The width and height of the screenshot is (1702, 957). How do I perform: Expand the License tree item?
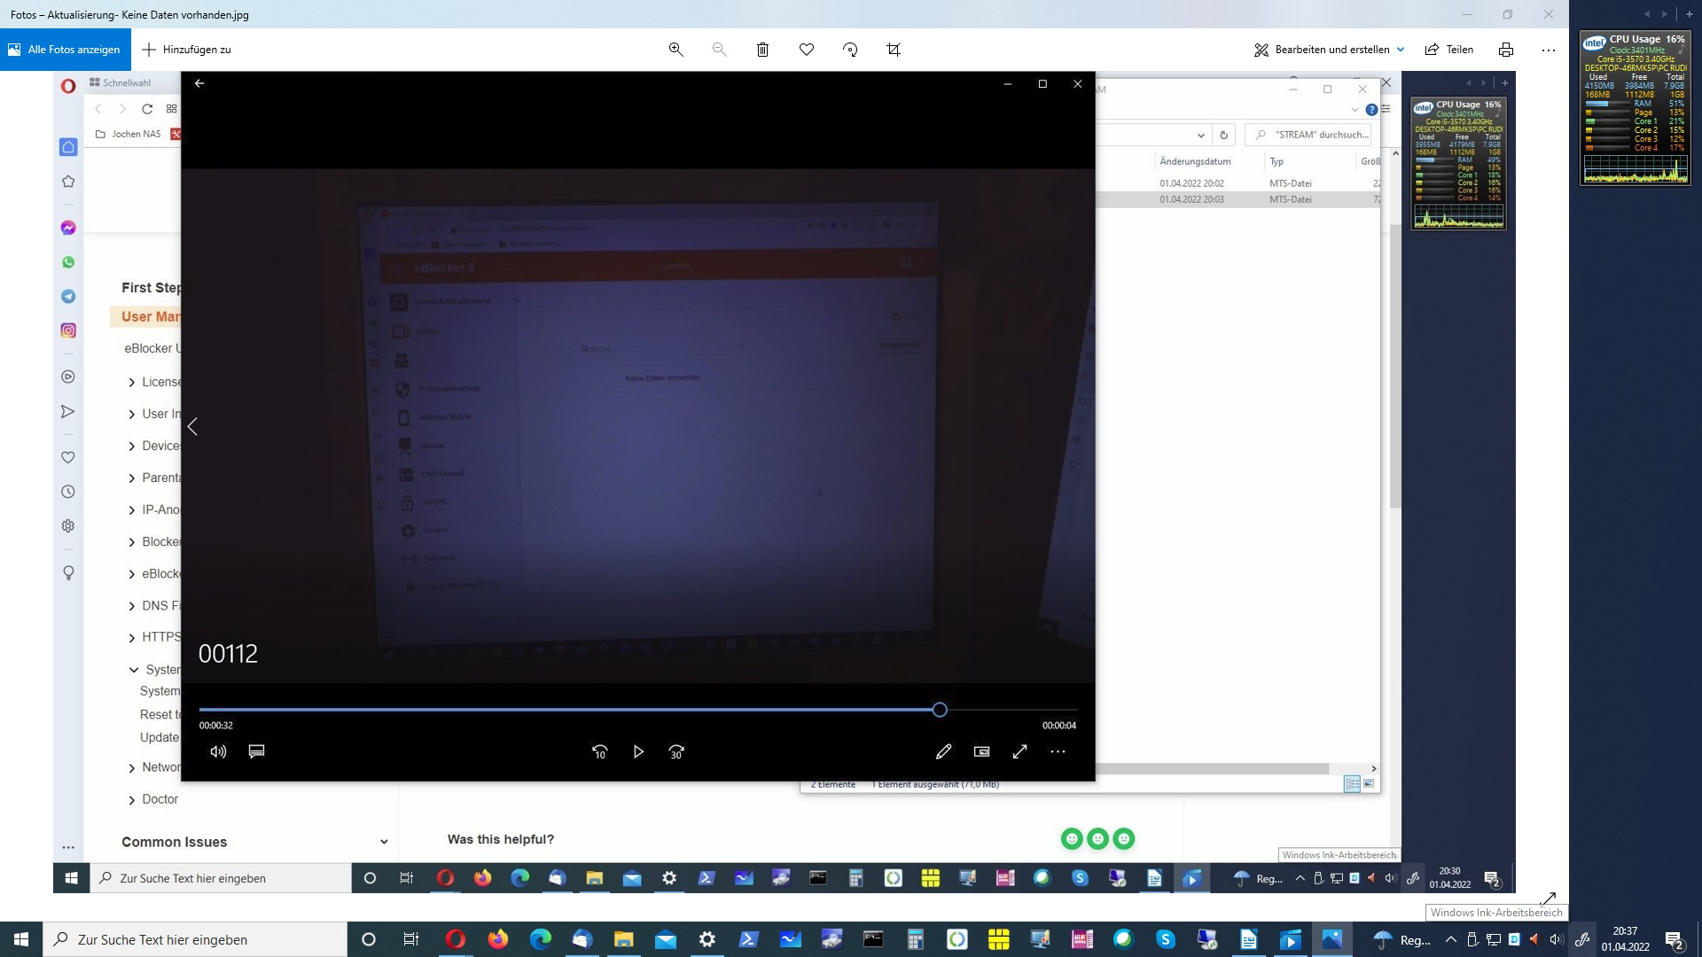131,382
